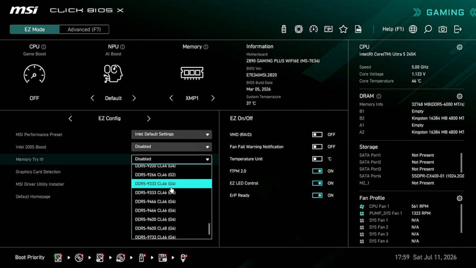Select the network boot priority icon at end

coord(184,258)
